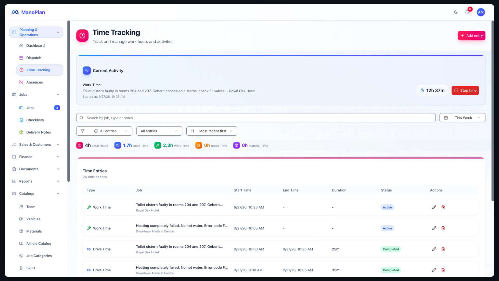Image resolution: width=499 pixels, height=281 pixels.
Task: Click the Current Activity pulse icon
Action: click(x=87, y=71)
